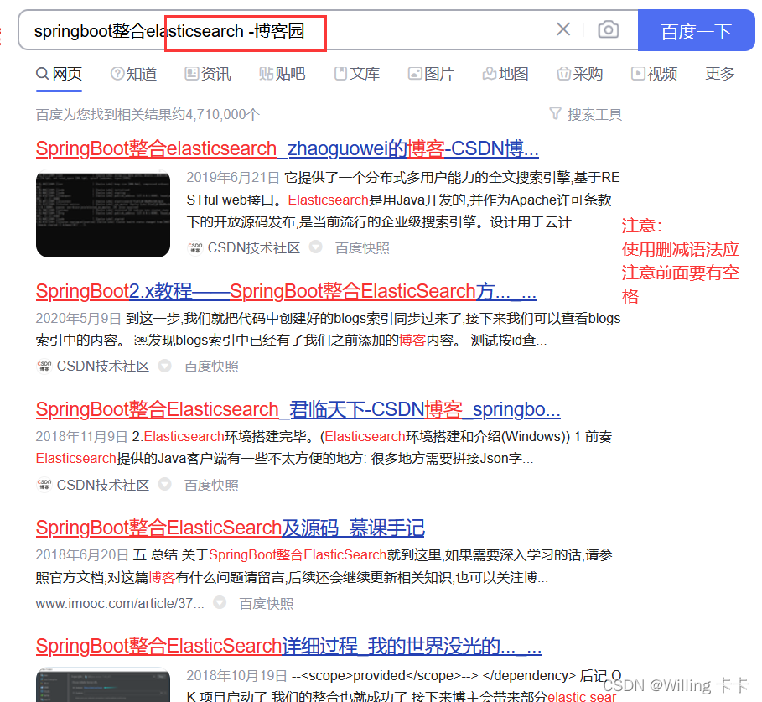Open result SpringBoot整合ElasticSearch及源码_慕课手记
Image resolution: width=762 pixels, height=702 pixels.
[231, 528]
